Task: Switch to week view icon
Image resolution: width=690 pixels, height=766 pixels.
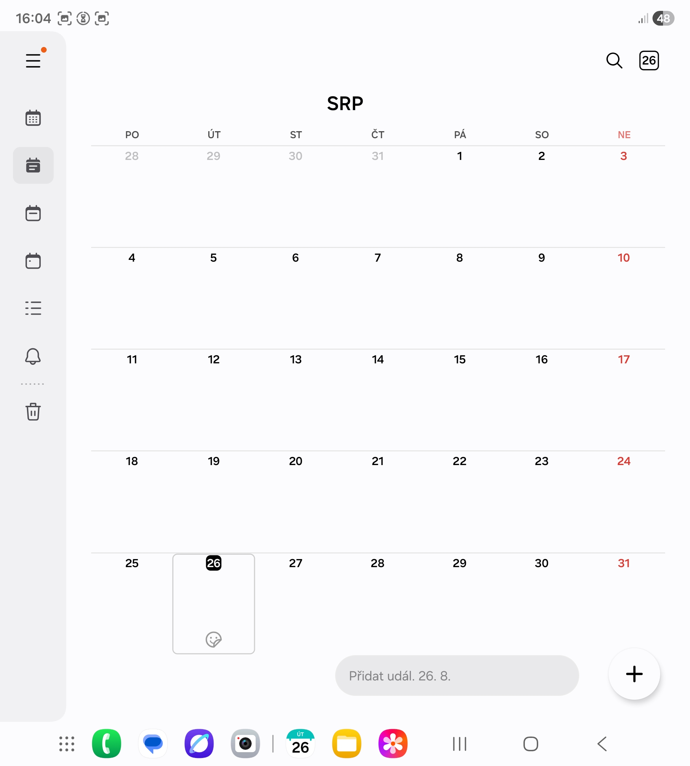Action: (33, 213)
